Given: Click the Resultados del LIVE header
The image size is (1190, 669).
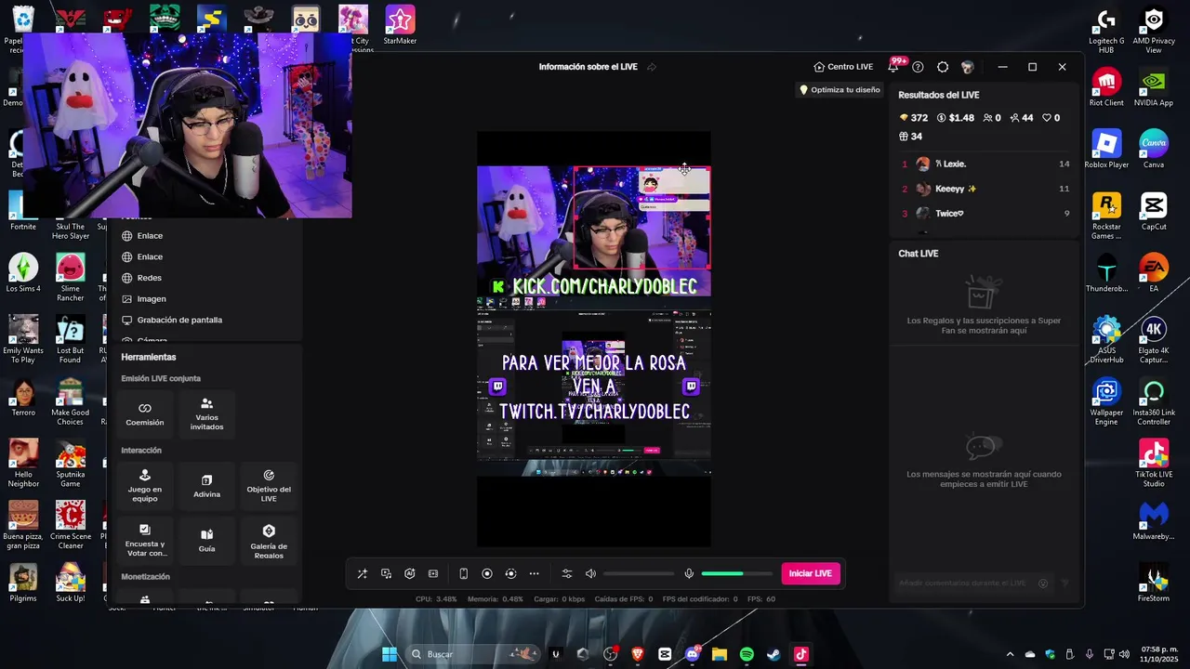Looking at the screenshot, I should tap(939, 95).
